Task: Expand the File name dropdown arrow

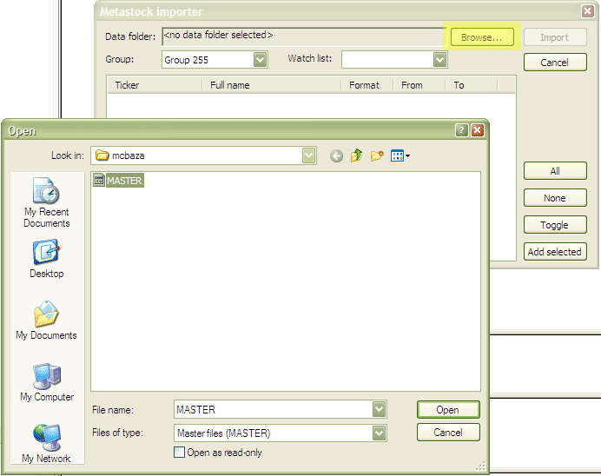Action: 379,409
